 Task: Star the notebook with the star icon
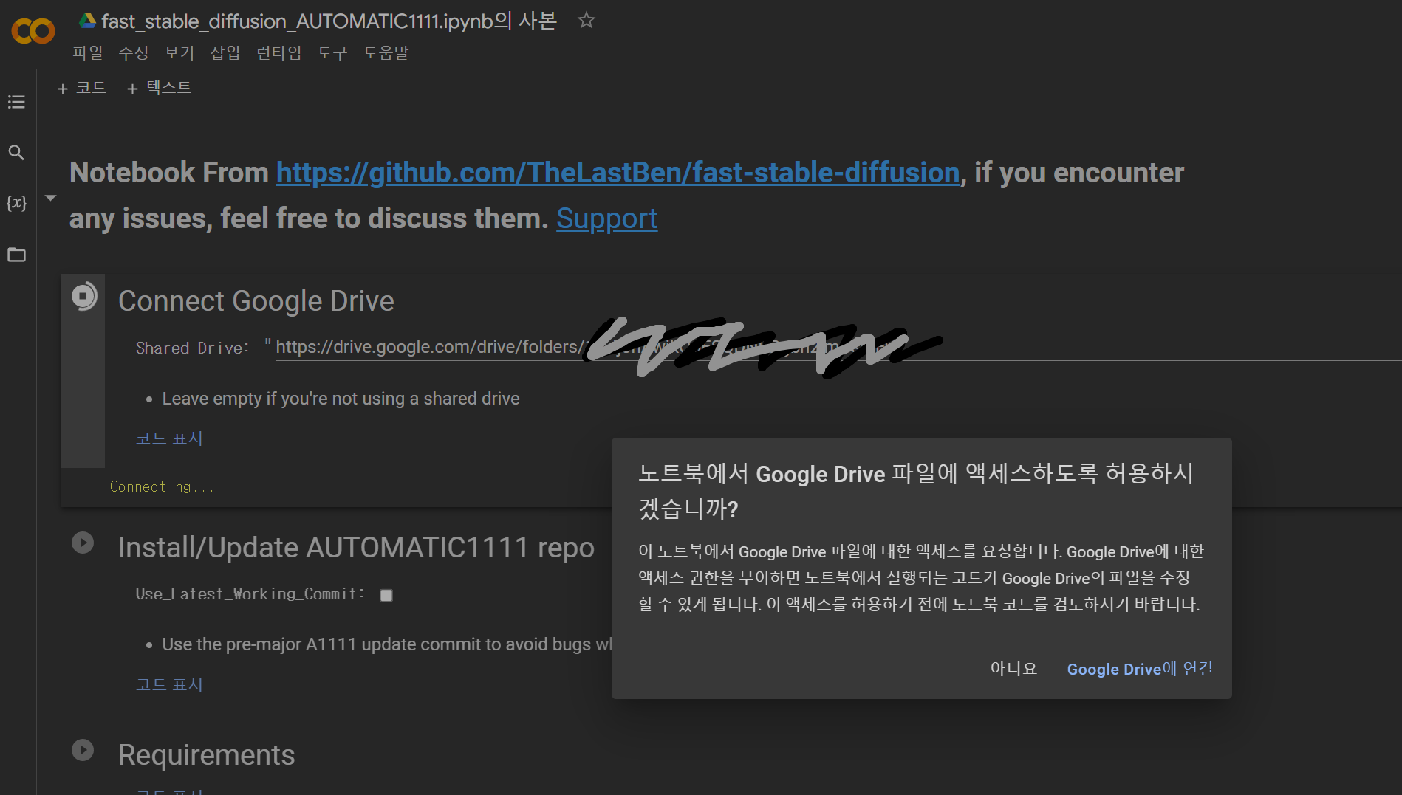pyautogui.click(x=586, y=20)
